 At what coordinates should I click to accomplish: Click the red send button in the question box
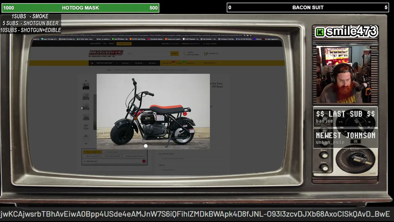pos(144,161)
